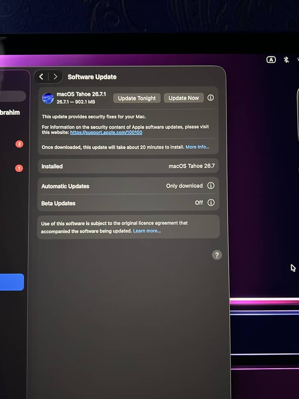Click Update Tonight button
299x399 pixels.
137,98
